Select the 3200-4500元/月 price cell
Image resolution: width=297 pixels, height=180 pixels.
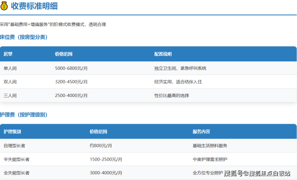coord(71,82)
